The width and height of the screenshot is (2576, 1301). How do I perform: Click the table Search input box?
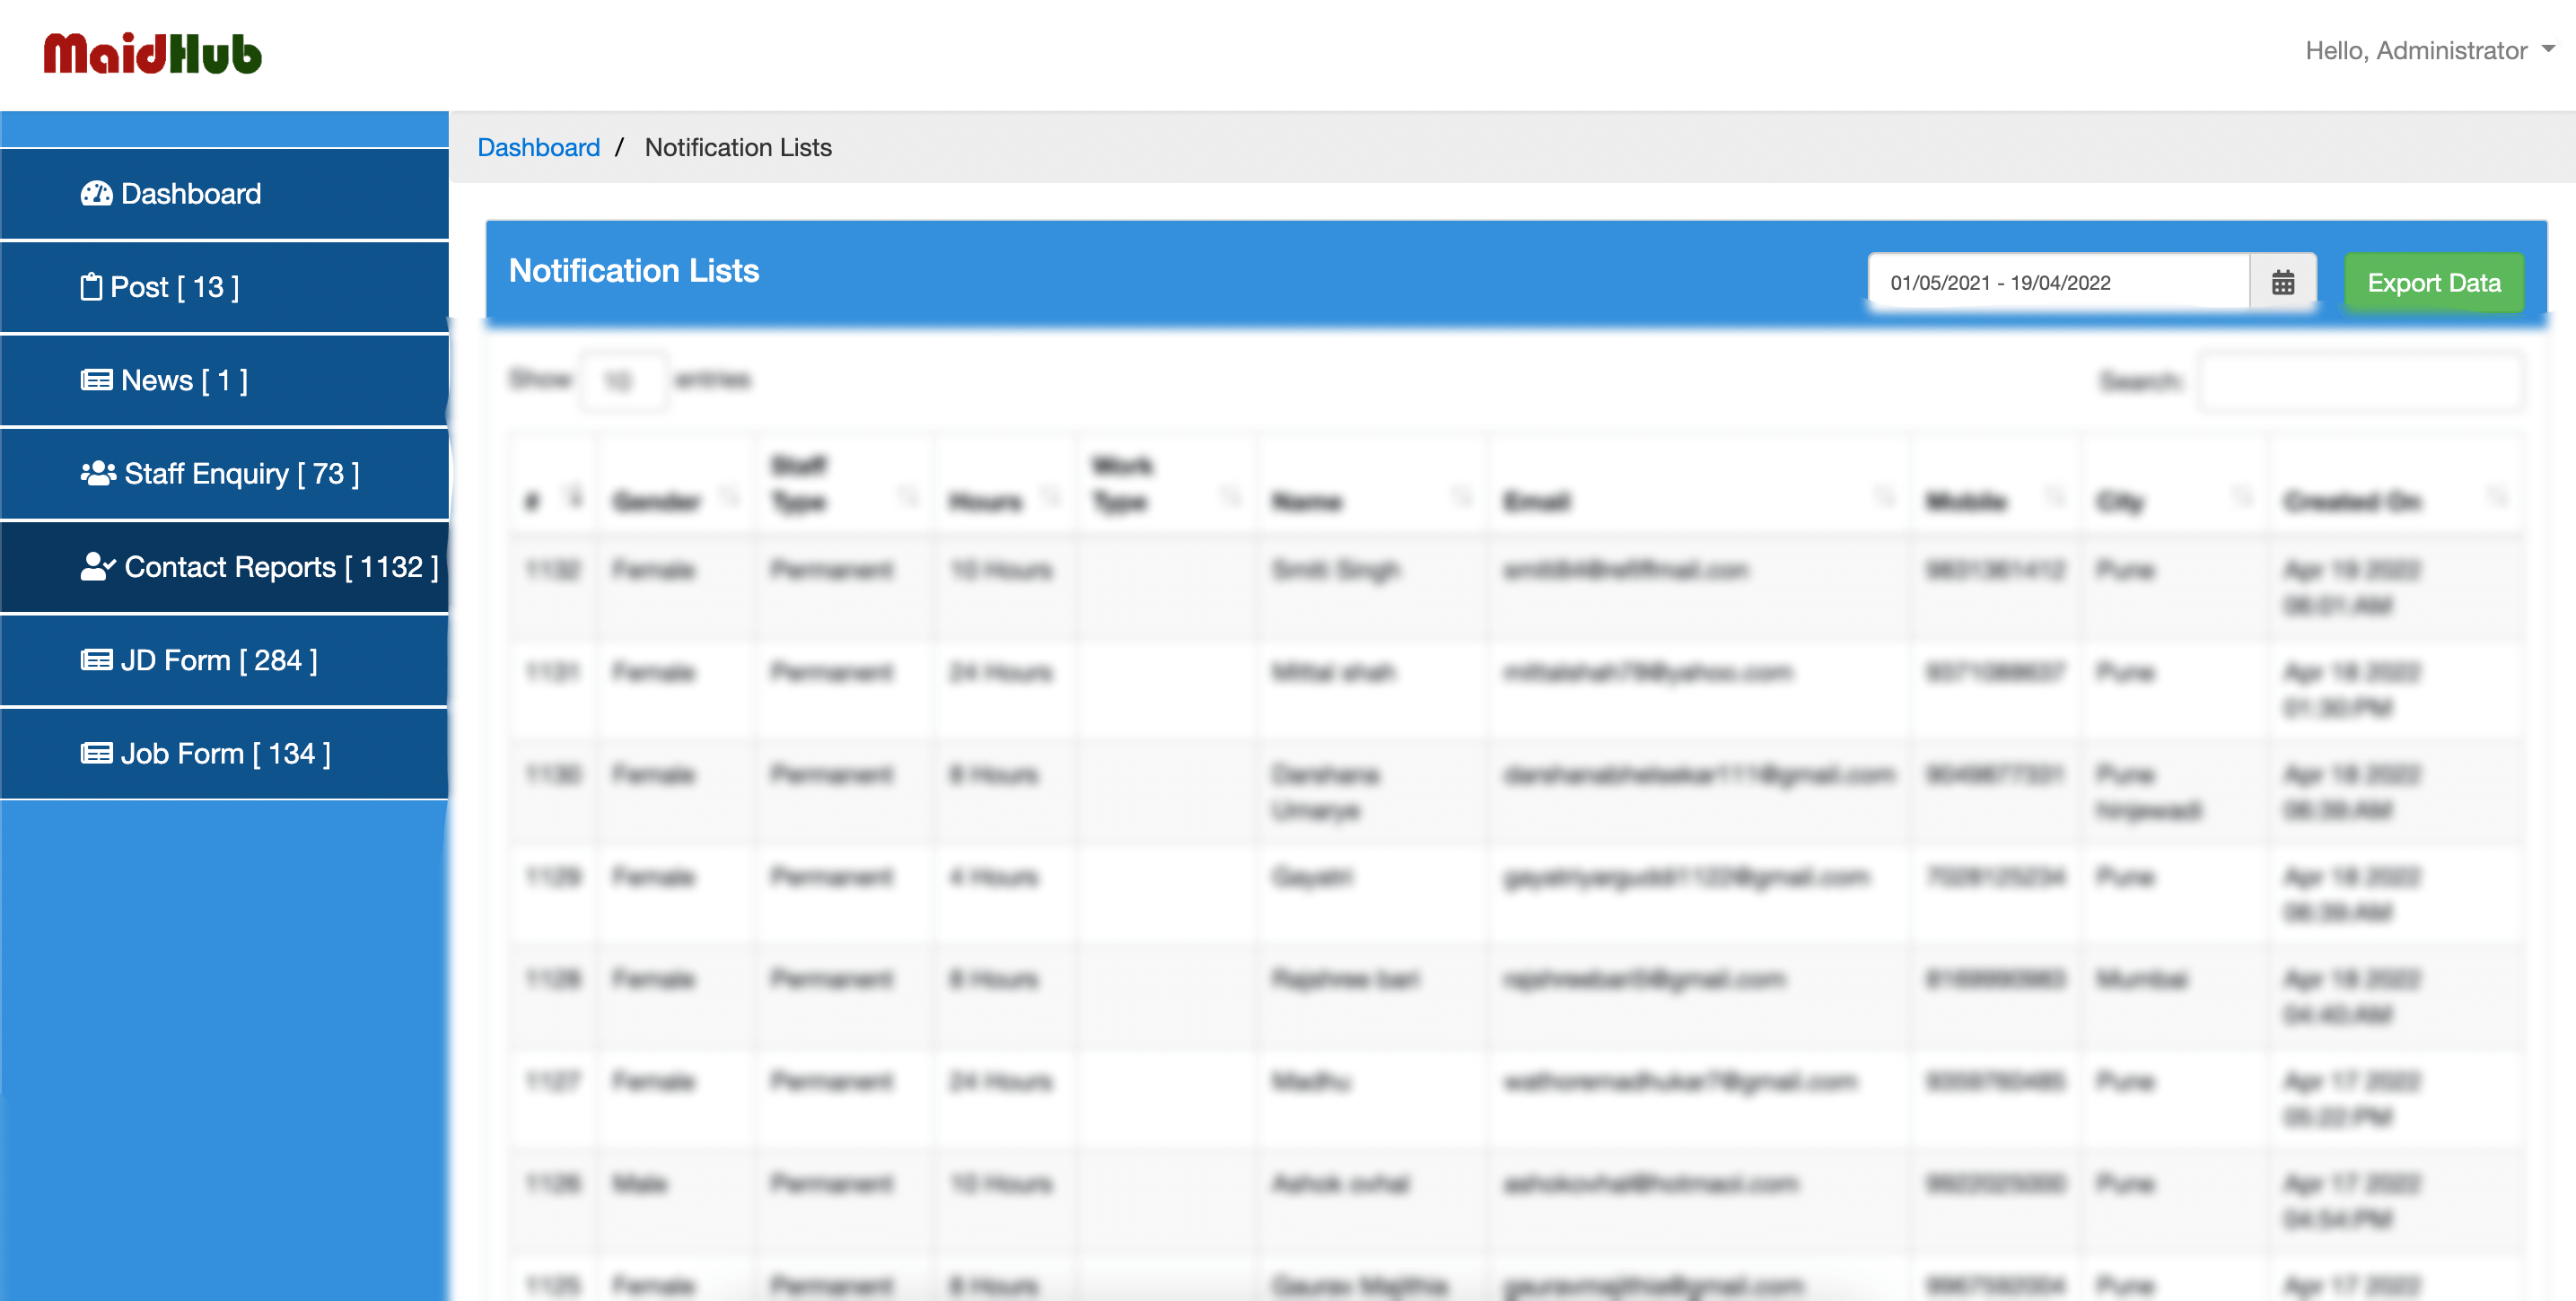(2359, 381)
